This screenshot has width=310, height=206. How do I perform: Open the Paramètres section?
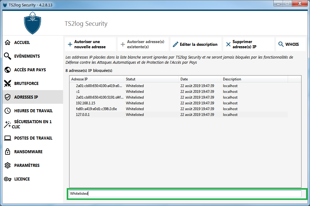pos(33,165)
